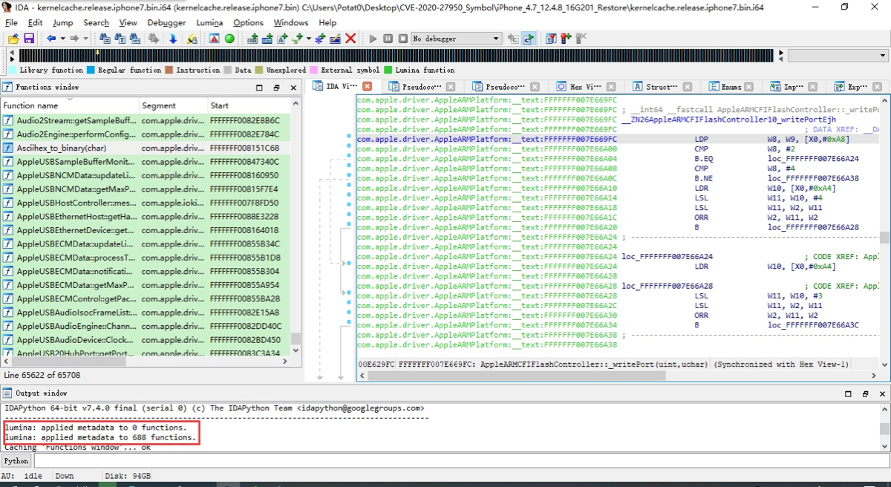891x487 pixels.
Task: Click the Python interpreter button
Action: pos(16,461)
